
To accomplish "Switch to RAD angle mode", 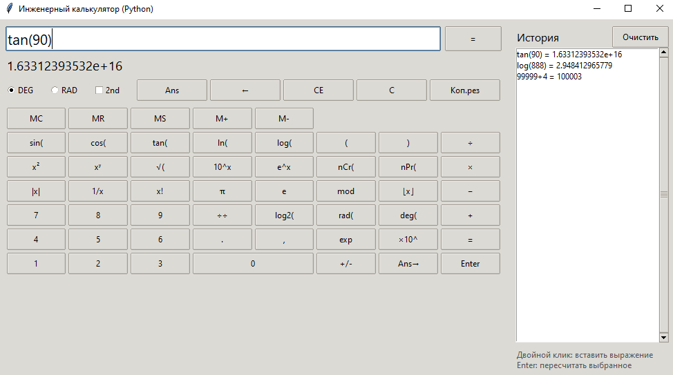I will [55, 90].
